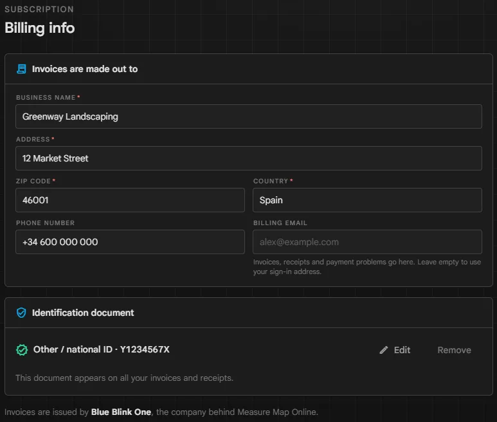The width and height of the screenshot is (497, 422).
Task: Focus the Business Name field
Action: click(249, 116)
